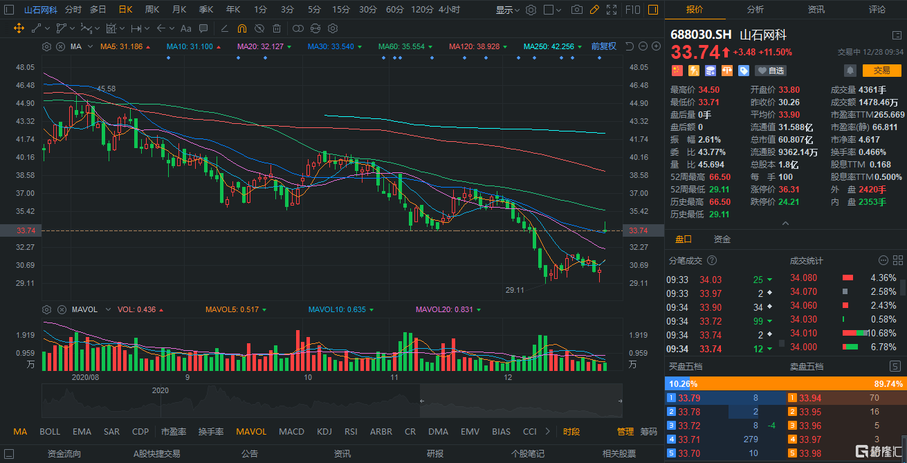This screenshot has width=907, height=463.
Task: Enable KDJ sub-chart indicator
Action: [x=324, y=431]
